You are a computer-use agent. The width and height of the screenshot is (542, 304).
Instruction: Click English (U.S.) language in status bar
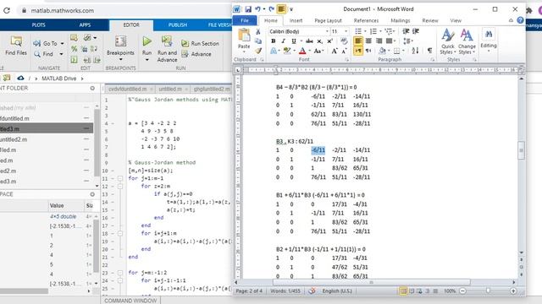337,290
